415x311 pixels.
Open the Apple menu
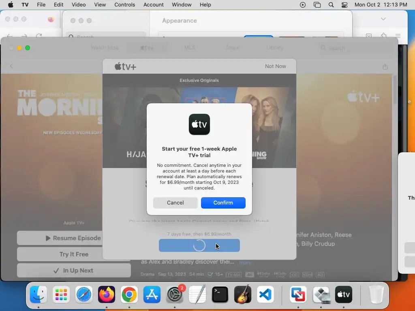[x=11, y=4]
